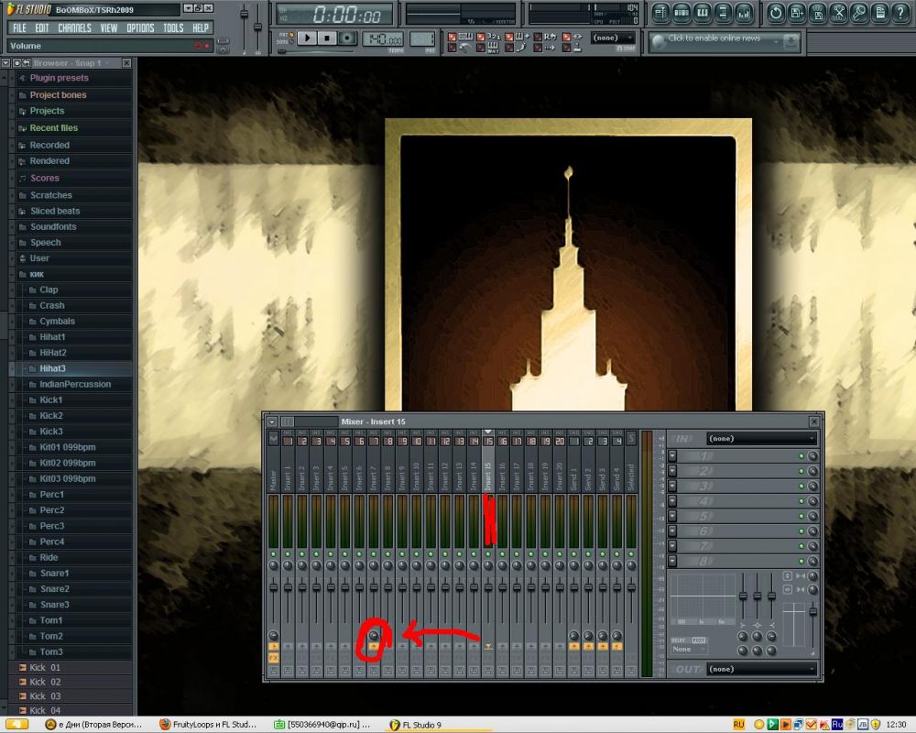Click to enable online news
The image size is (916, 733).
714,38
